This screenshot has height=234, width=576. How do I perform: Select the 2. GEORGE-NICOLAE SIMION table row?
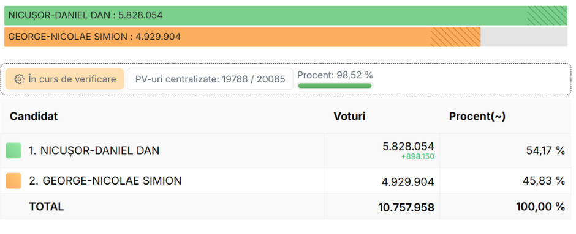tap(286, 181)
